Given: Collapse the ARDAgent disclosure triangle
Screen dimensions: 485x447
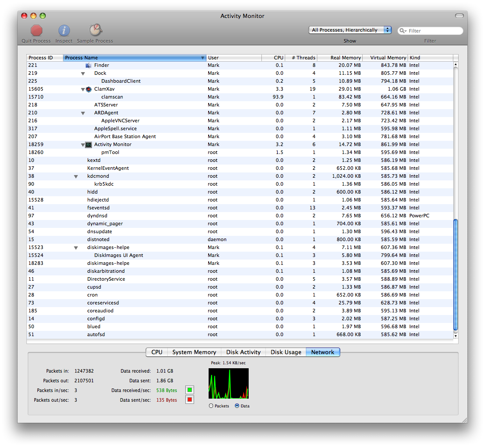Looking at the screenshot, I should coord(83,113).
